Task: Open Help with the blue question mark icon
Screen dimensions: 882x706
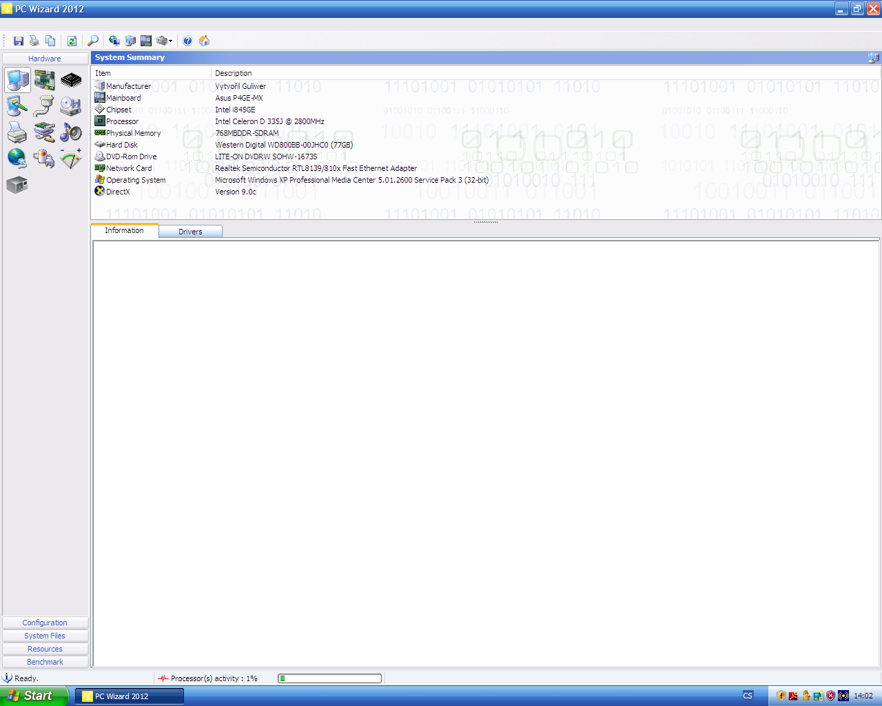Action: [x=187, y=41]
